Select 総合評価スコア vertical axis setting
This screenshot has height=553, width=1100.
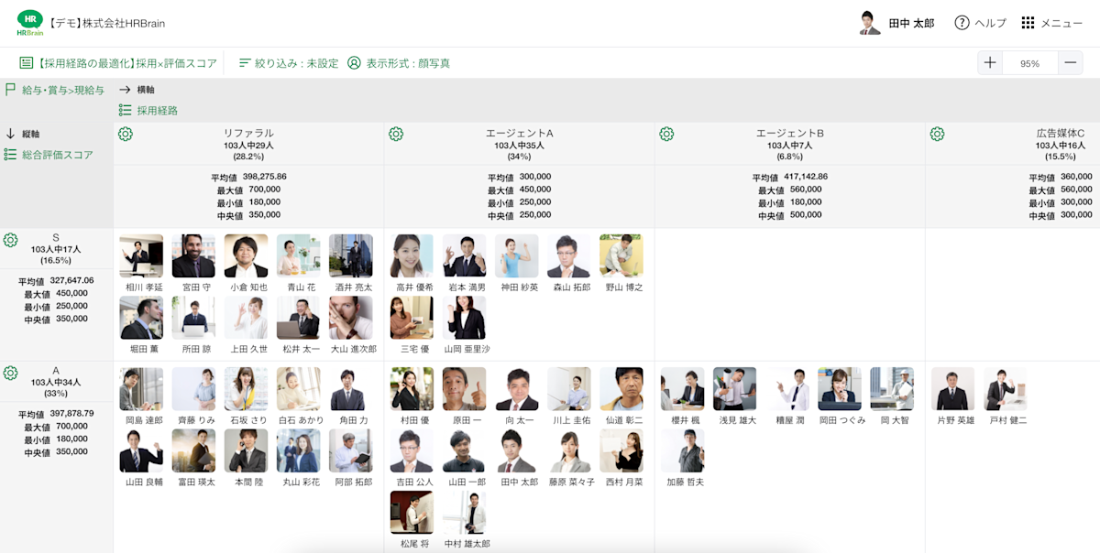click(x=49, y=155)
